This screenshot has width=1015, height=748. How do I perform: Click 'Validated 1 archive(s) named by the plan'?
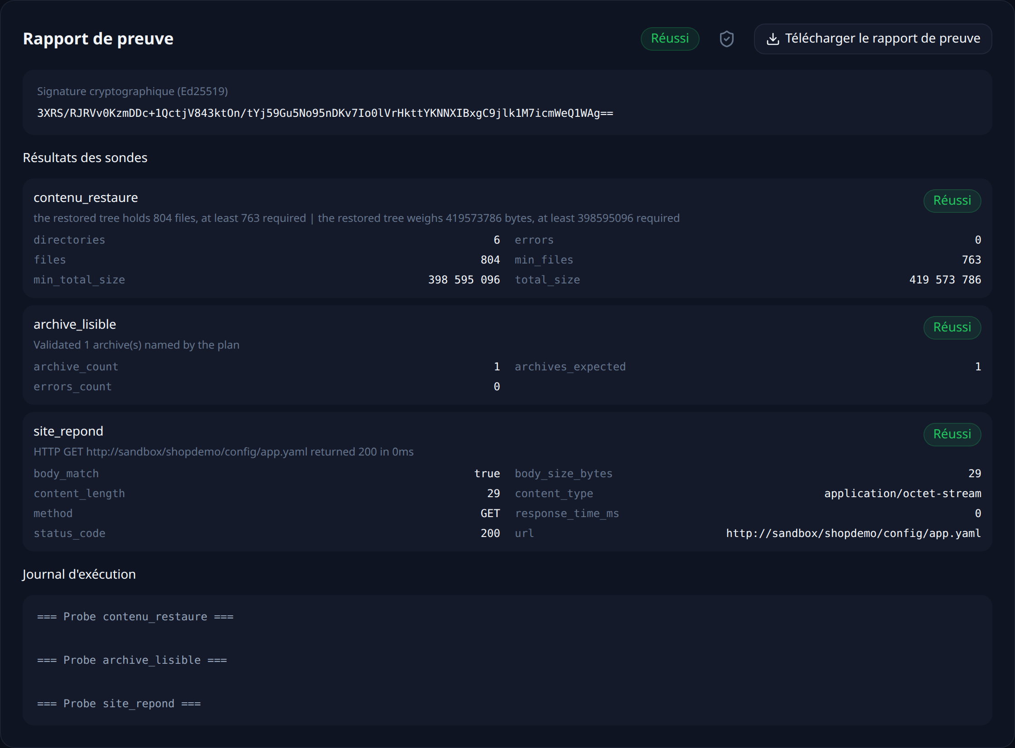tap(136, 345)
